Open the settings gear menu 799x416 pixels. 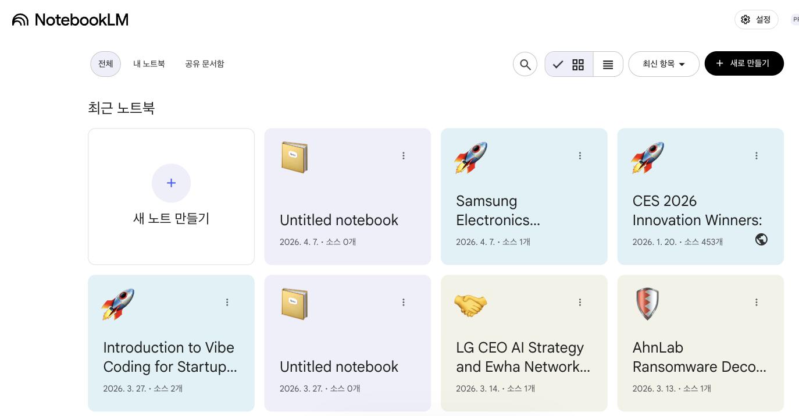tap(746, 19)
